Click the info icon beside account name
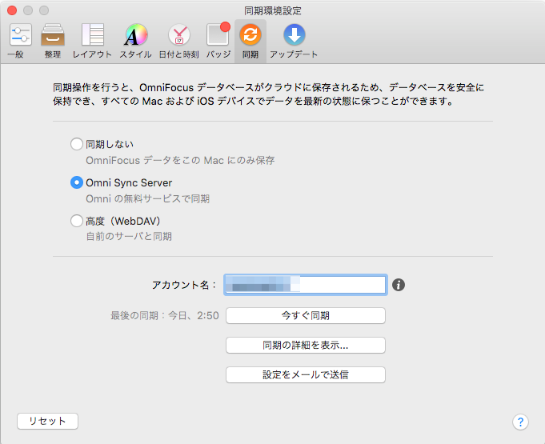Screen dimensions: 545x444 (399, 285)
